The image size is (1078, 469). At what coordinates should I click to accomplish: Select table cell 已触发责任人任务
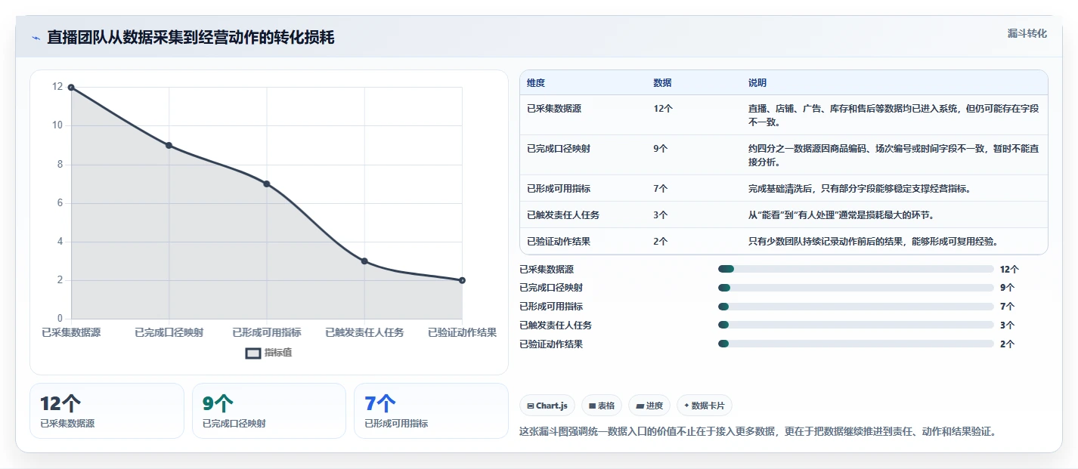pyautogui.click(x=563, y=215)
